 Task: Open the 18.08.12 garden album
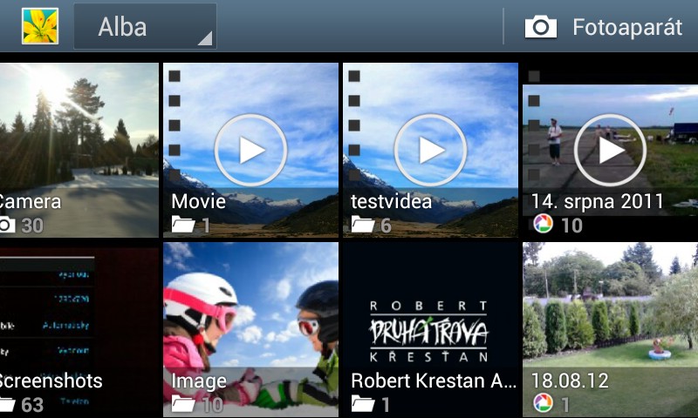coord(610,329)
